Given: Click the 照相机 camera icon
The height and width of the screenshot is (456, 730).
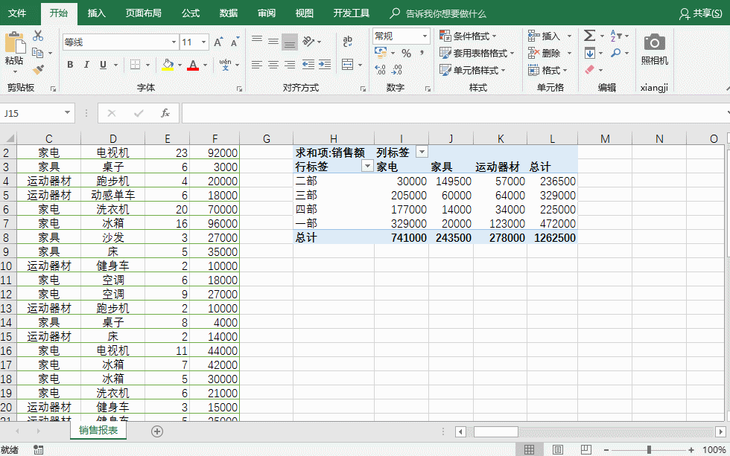Looking at the screenshot, I should pyautogui.click(x=655, y=42).
